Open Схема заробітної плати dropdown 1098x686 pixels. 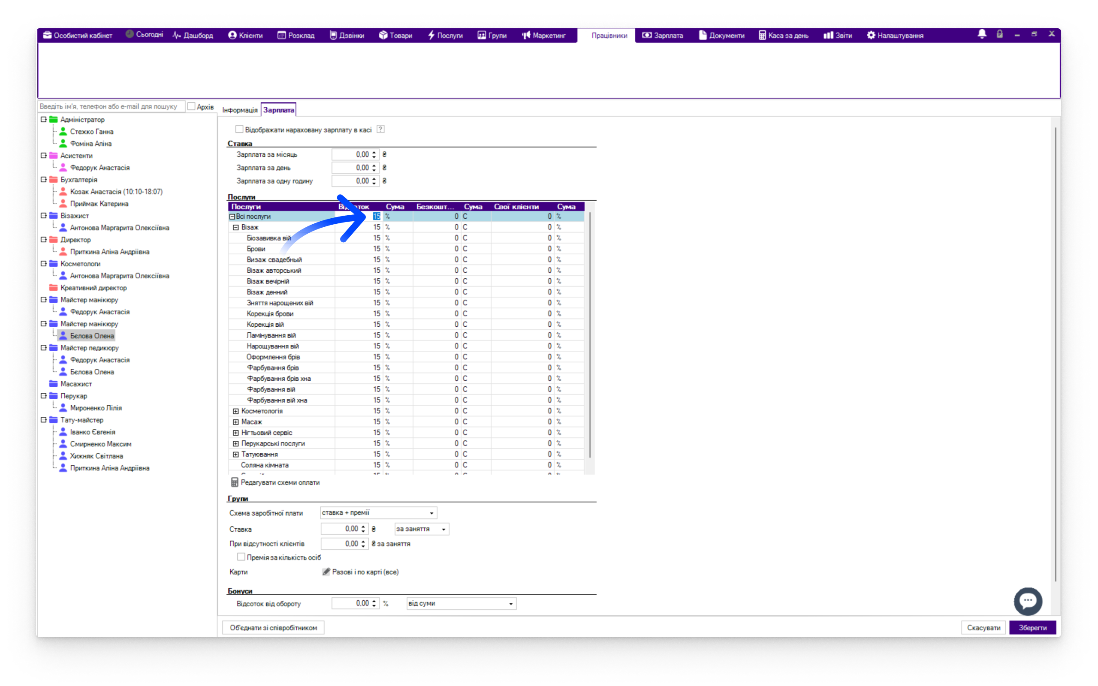coord(378,513)
